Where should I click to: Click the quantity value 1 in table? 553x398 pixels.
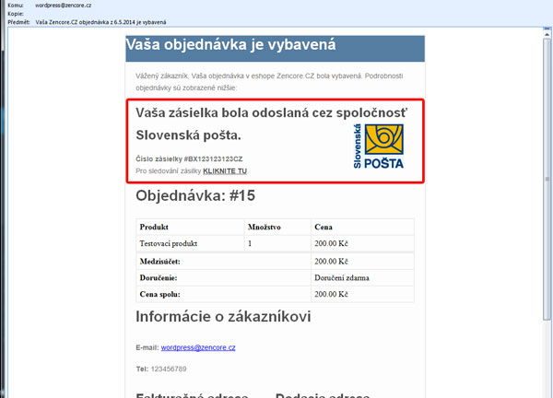[250, 243]
